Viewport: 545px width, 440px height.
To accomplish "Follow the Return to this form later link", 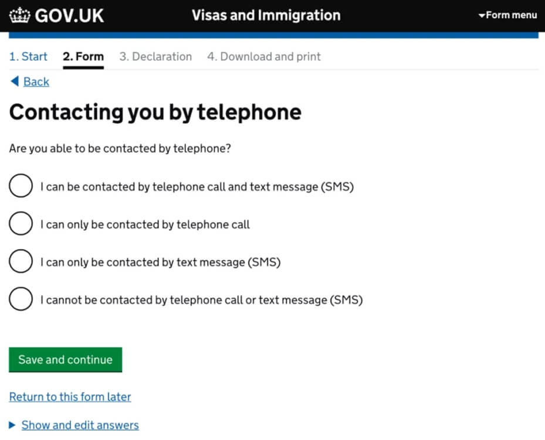I will [70, 397].
